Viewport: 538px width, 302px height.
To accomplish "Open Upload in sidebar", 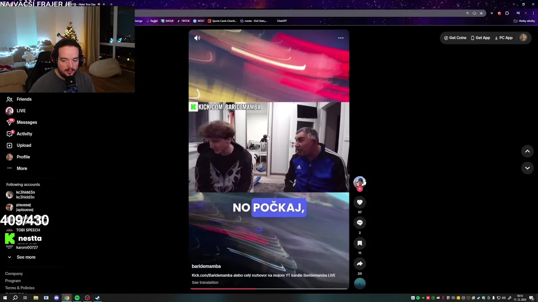I will coord(18,146).
